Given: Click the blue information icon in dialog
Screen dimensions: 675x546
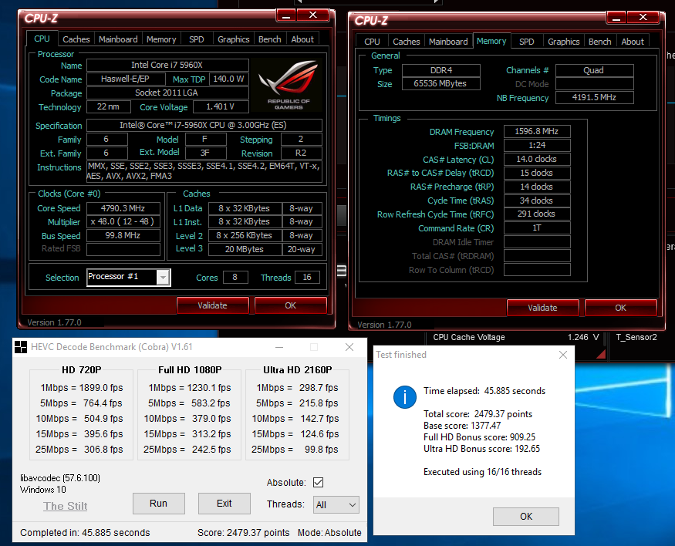Looking at the screenshot, I should tap(405, 397).
